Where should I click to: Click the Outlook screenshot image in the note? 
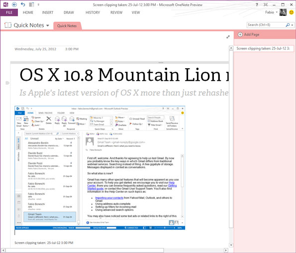coord(100,168)
